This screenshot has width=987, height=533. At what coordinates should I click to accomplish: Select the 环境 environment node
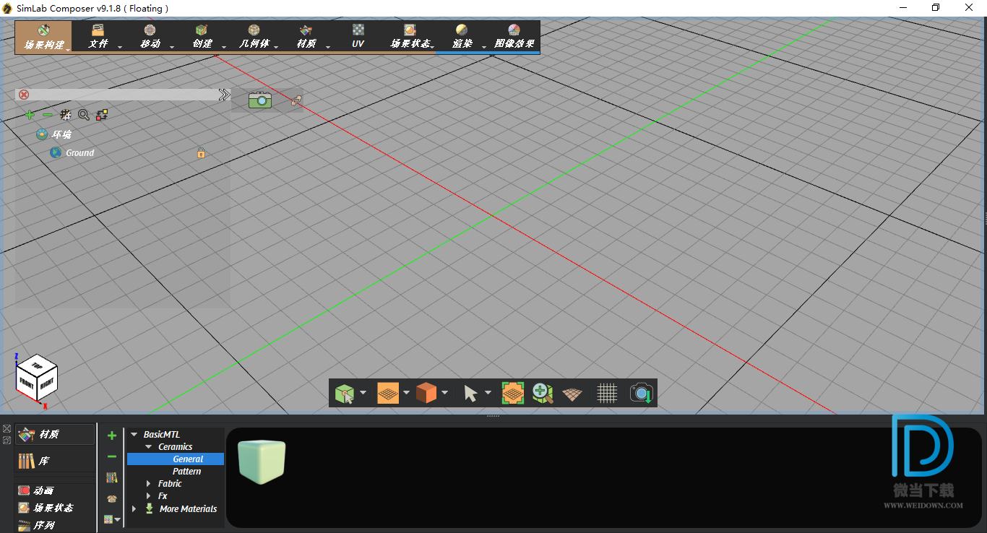pos(53,134)
